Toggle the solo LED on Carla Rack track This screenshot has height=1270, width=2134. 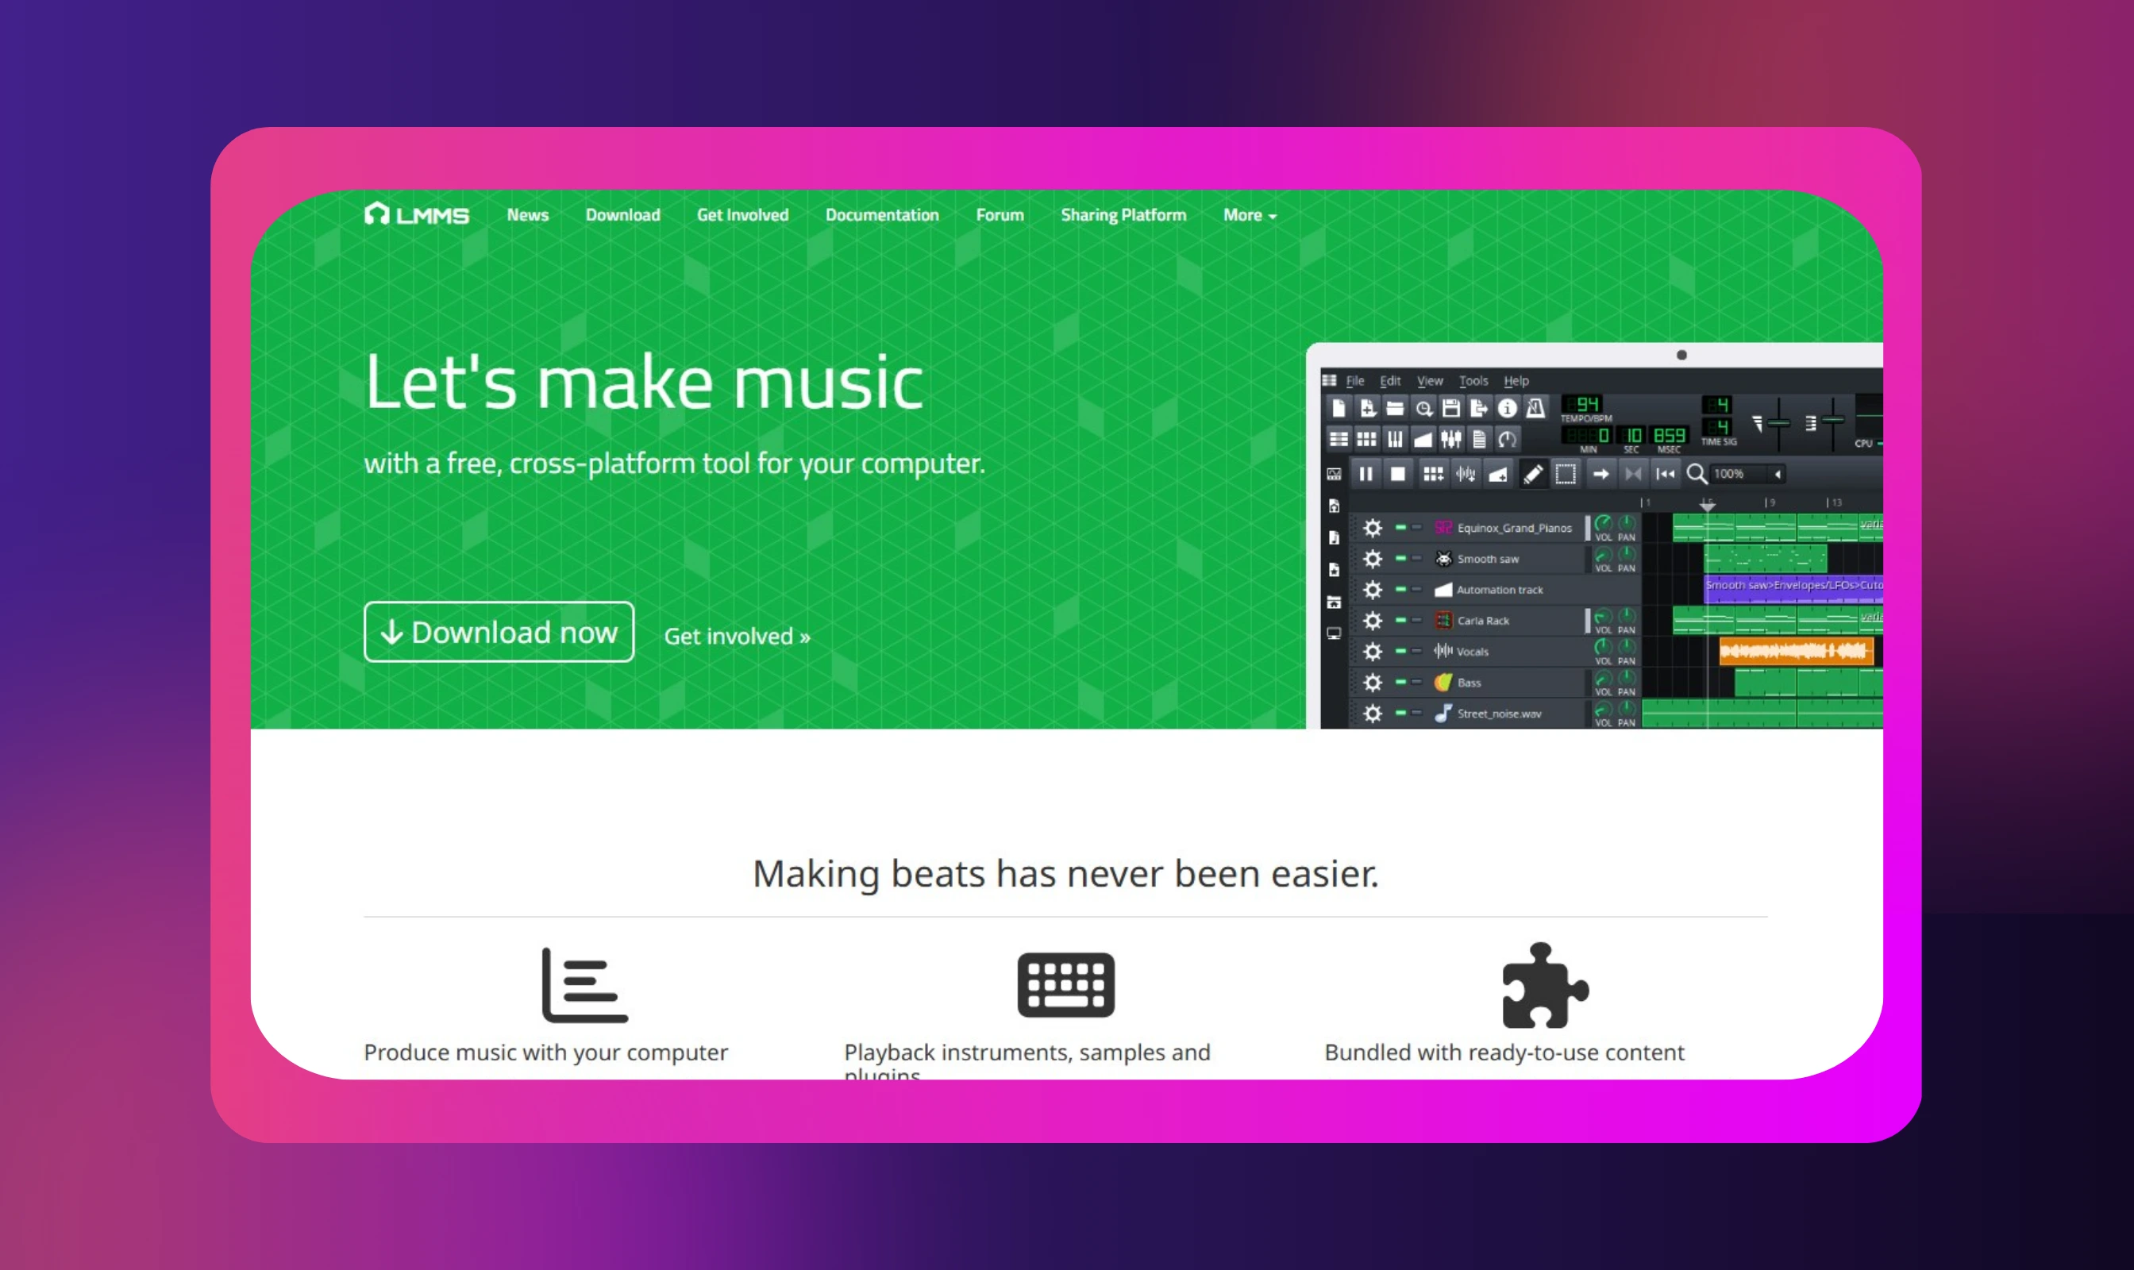[1416, 620]
